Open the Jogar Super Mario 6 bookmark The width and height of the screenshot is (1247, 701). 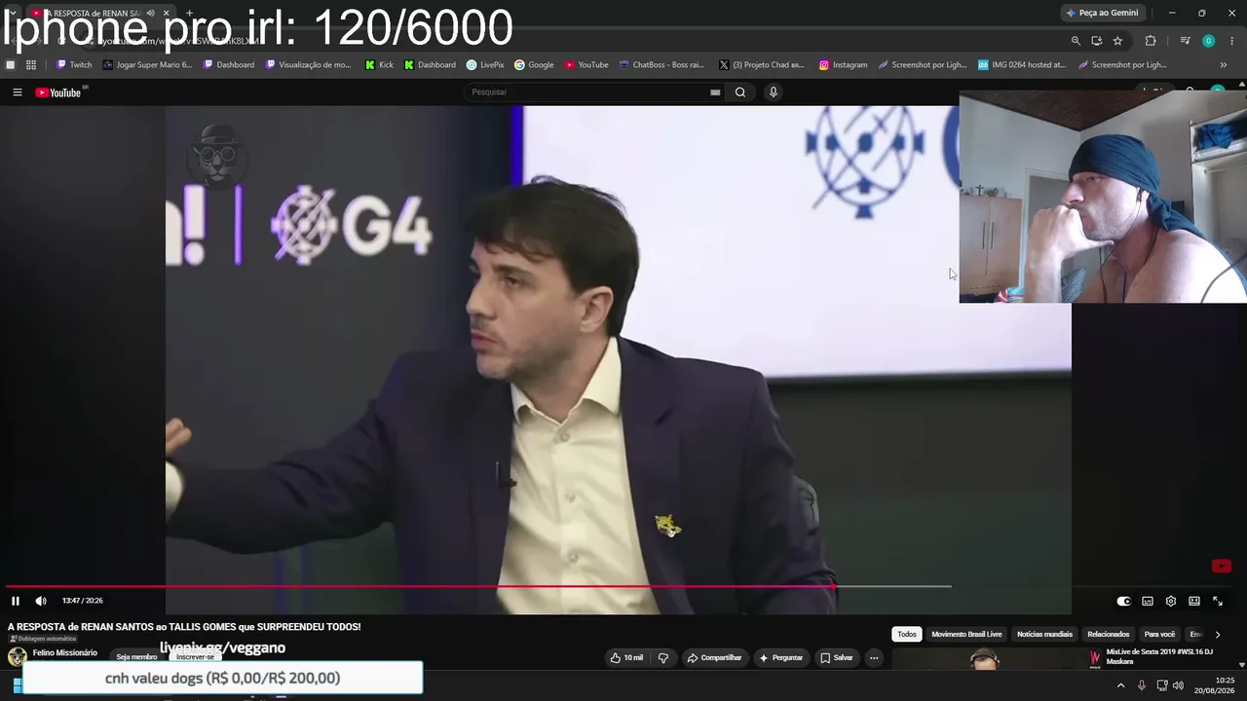(147, 65)
